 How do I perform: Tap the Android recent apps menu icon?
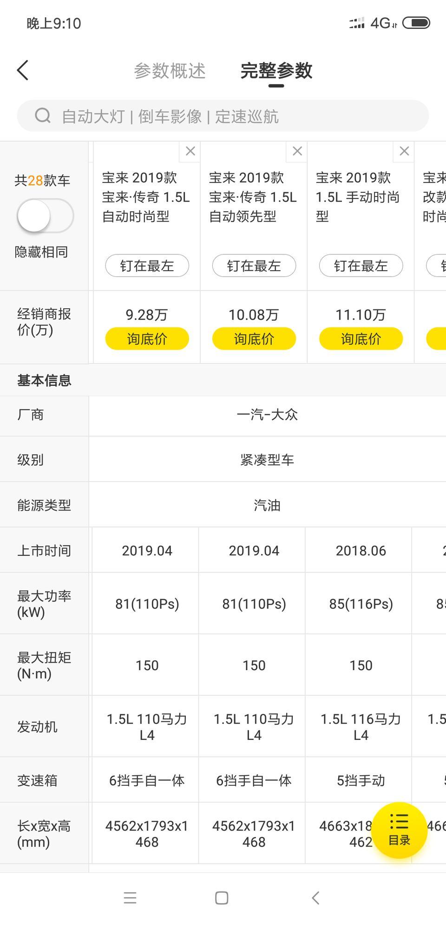(x=130, y=898)
